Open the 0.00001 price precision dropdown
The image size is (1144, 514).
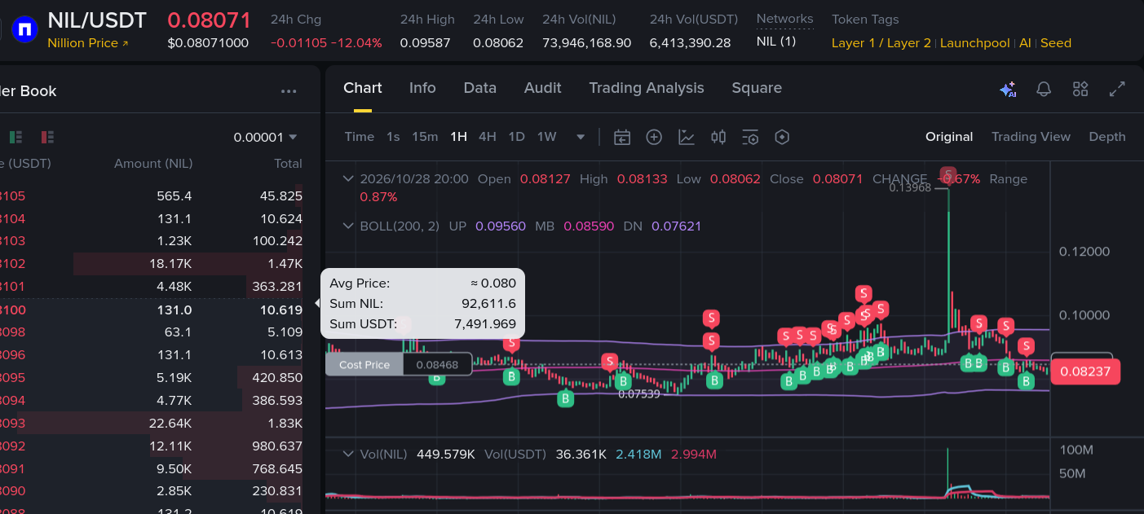pyautogui.click(x=265, y=137)
